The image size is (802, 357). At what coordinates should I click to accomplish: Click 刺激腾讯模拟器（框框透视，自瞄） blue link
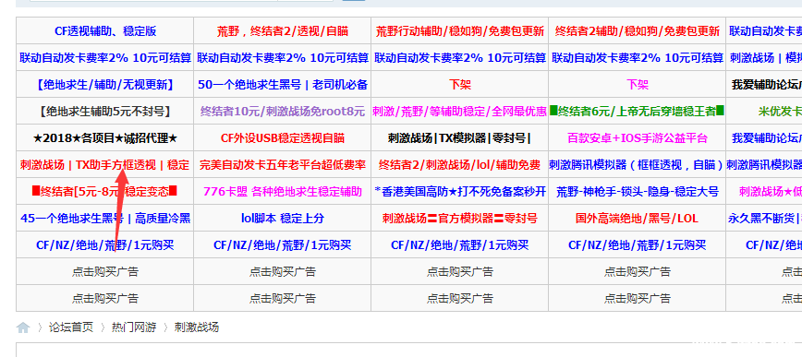[x=638, y=165]
